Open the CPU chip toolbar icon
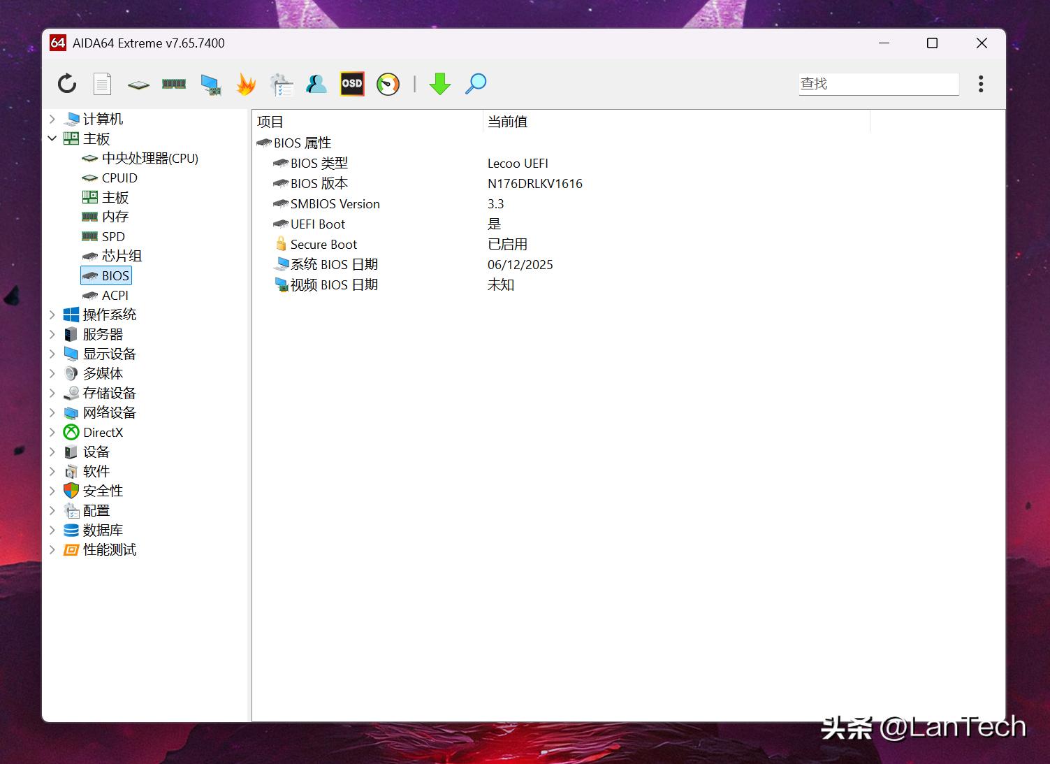Image resolution: width=1050 pixels, height=764 pixels. point(138,85)
